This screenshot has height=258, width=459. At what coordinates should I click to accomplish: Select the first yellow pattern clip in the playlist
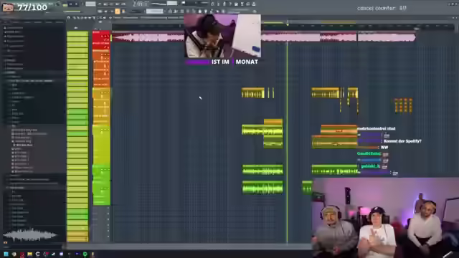pos(253,93)
